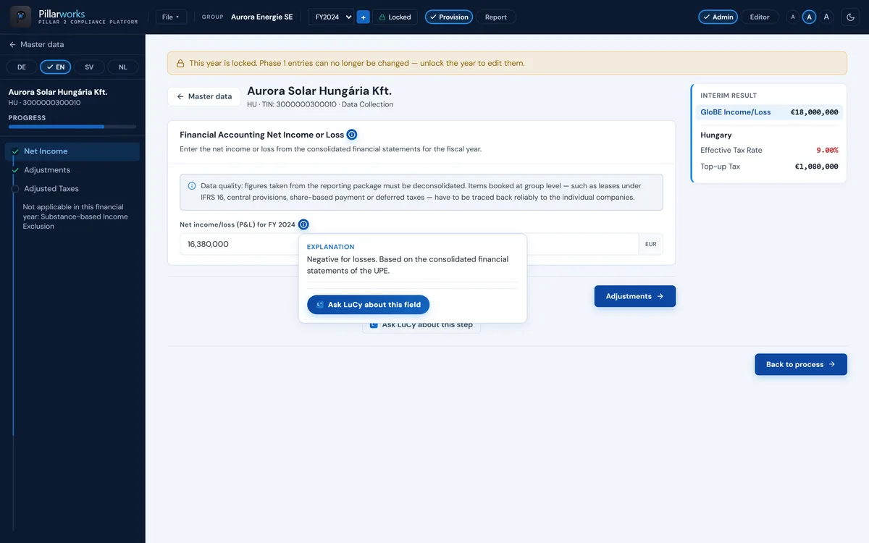
Task: Click group name Aurora Energie SE
Action: click(262, 17)
